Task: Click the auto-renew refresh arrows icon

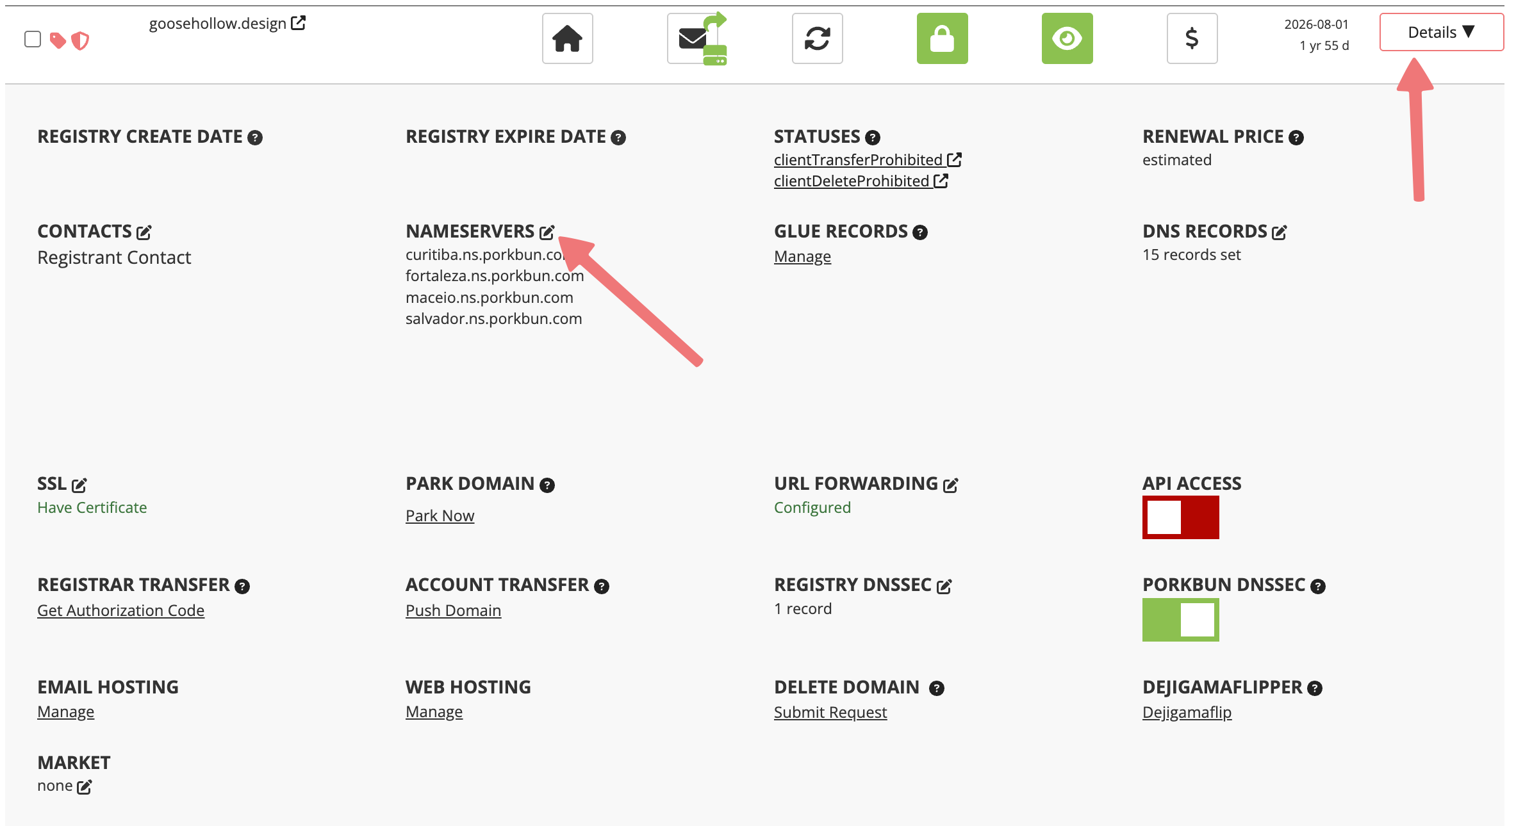Action: (817, 38)
